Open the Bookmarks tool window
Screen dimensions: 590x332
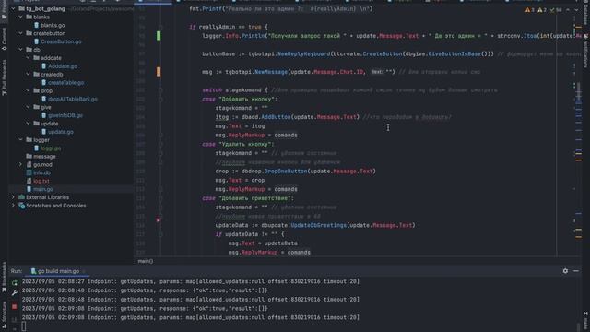pyautogui.click(x=4, y=277)
